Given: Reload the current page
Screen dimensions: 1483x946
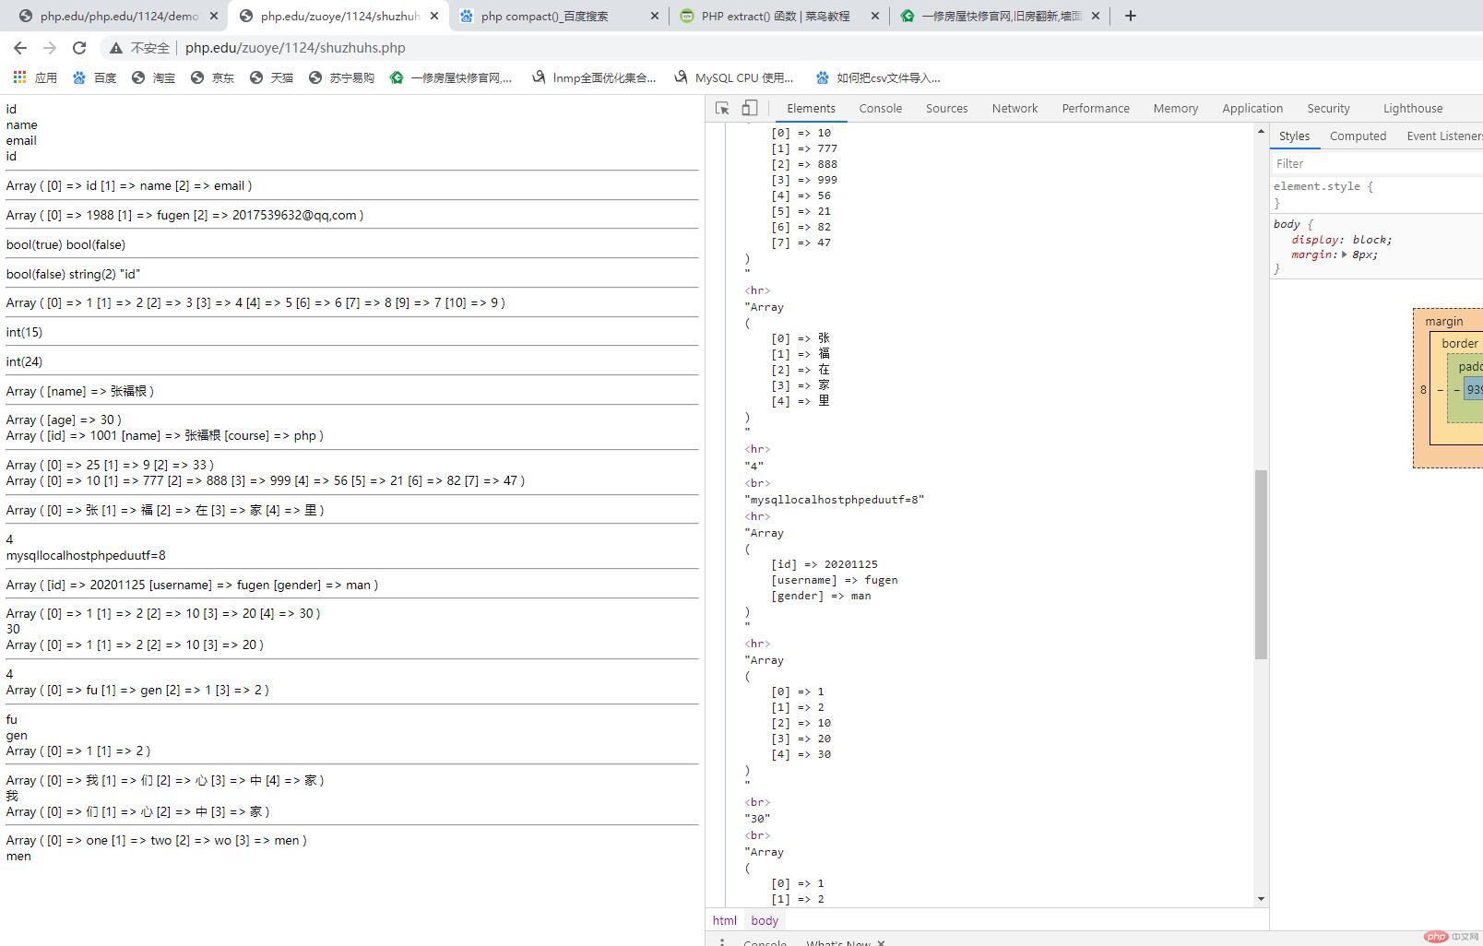Looking at the screenshot, I should (x=79, y=48).
